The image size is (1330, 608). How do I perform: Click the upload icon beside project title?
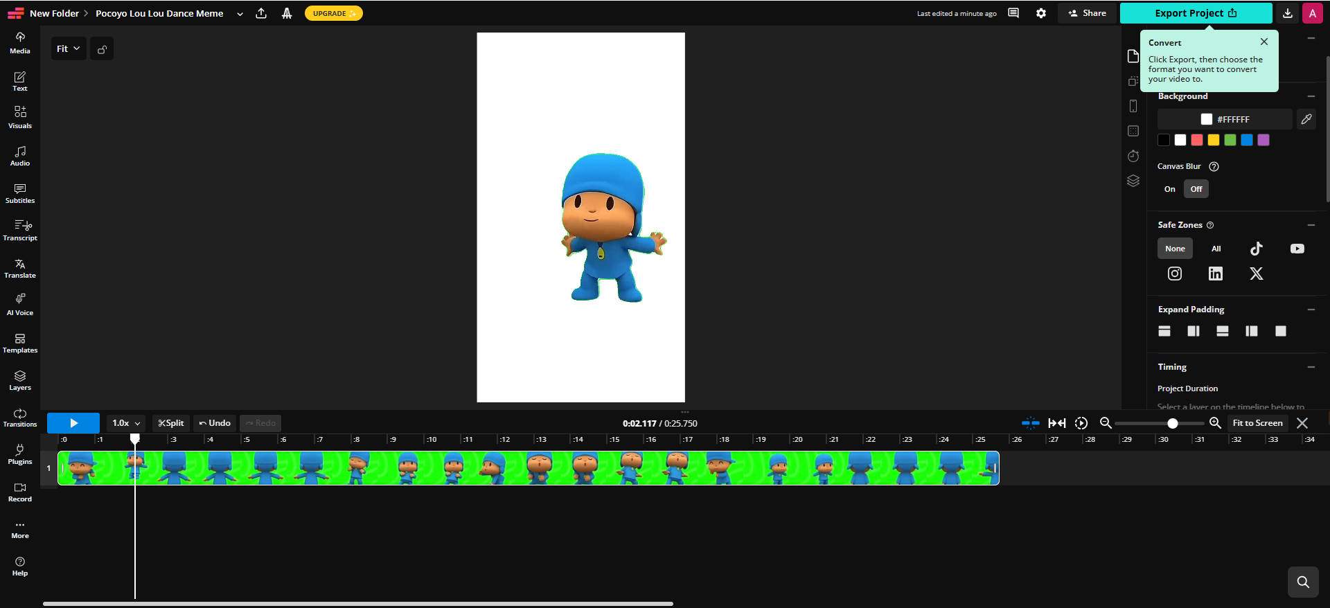point(261,13)
